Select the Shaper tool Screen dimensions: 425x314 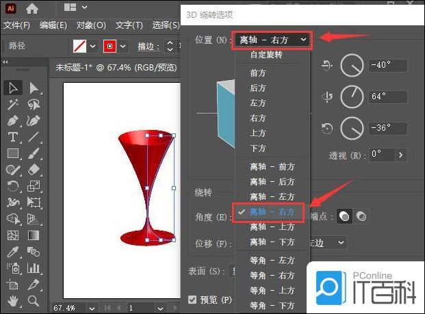click(13, 170)
